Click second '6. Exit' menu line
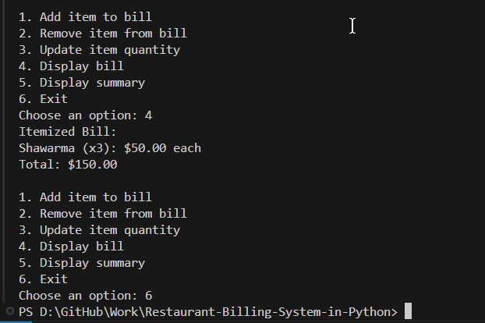Screen dimensions: 485x323 pyautogui.click(x=43, y=279)
